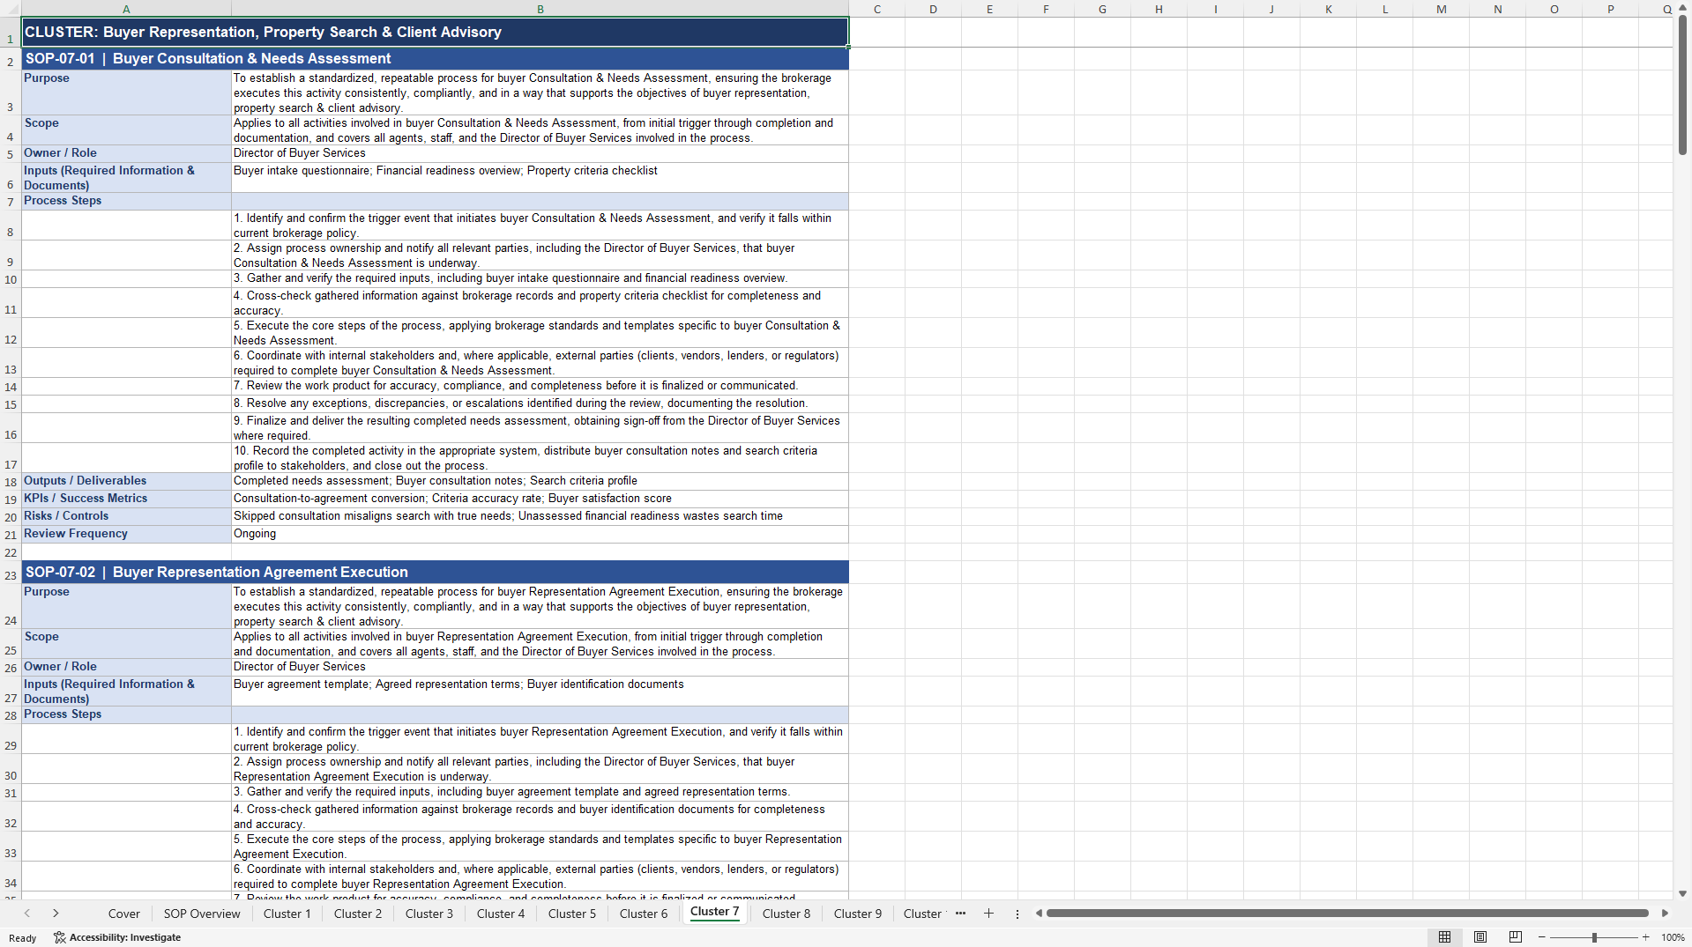
Task: Click the Owner / Role cell row 5
Action: (126, 153)
